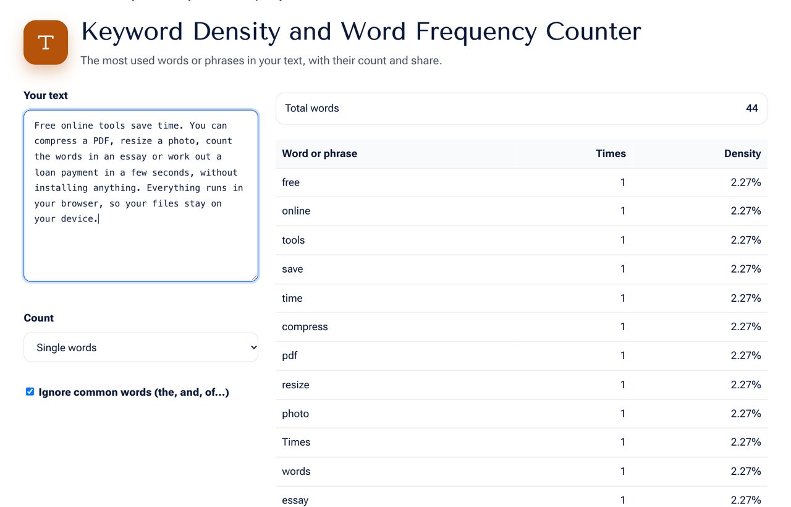Click the 2.27% density in the free row

pyautogui.click(x=746, y=182)
